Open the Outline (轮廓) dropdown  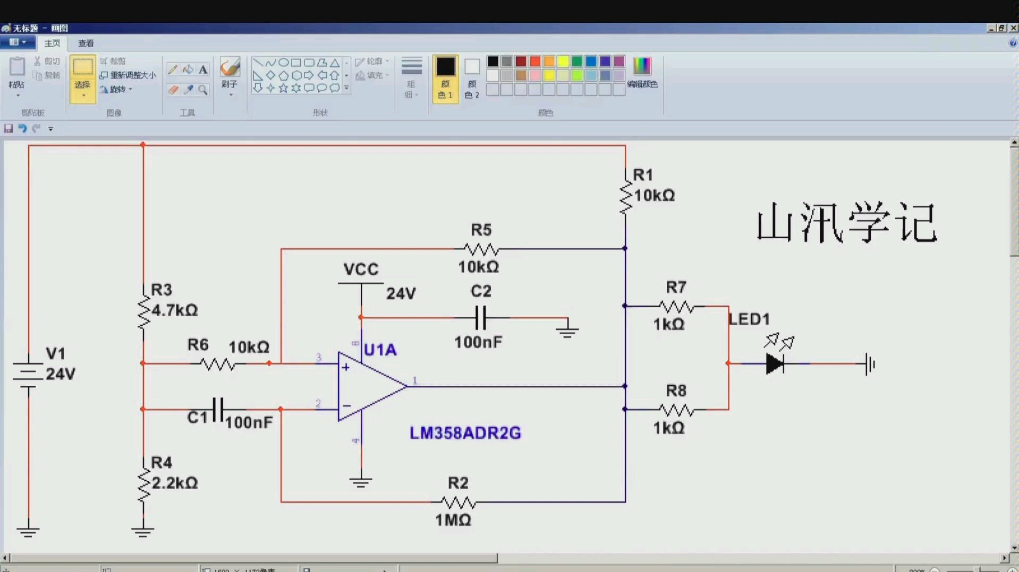tap(372, 62)
